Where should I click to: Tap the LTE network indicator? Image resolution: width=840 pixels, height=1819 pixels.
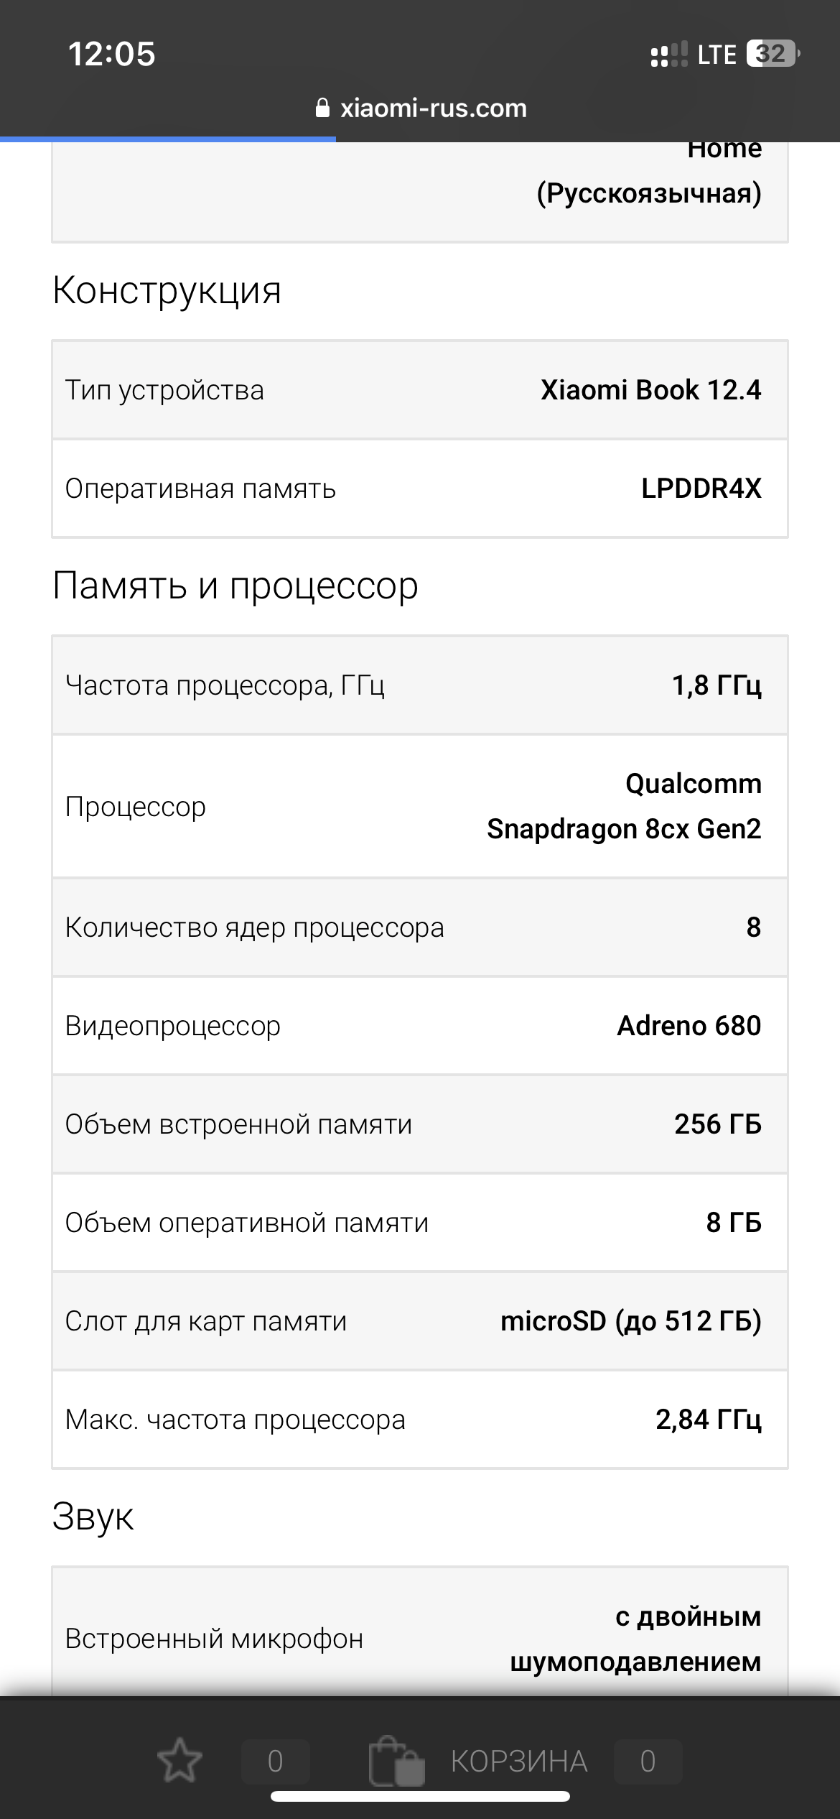click(x=717, y=55)
